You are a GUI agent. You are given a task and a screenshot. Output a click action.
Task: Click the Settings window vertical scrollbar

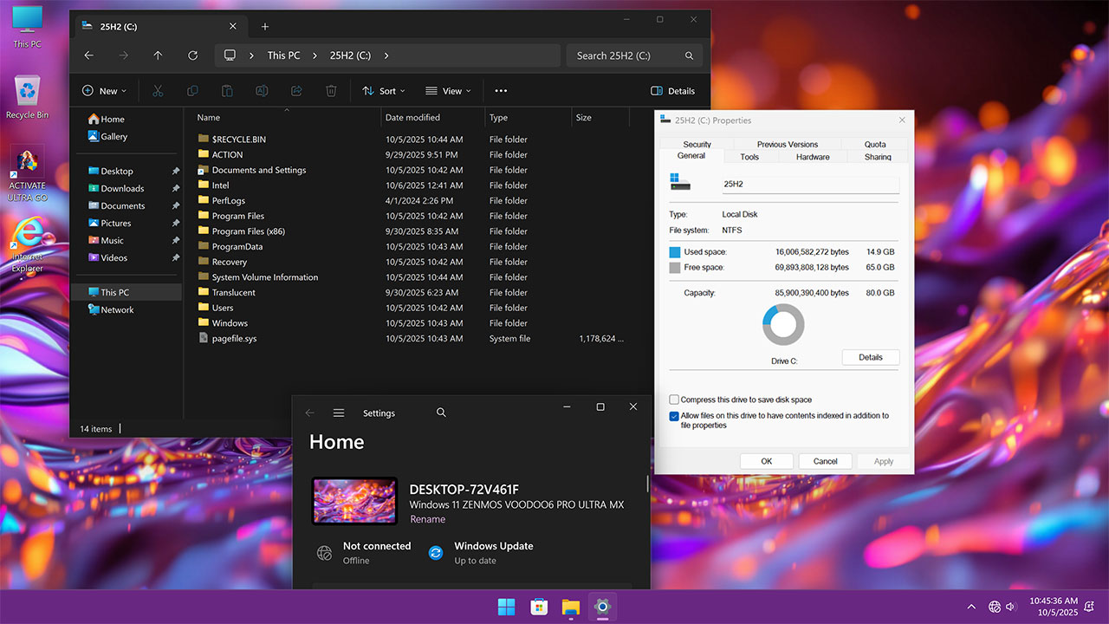click(647, 485)
